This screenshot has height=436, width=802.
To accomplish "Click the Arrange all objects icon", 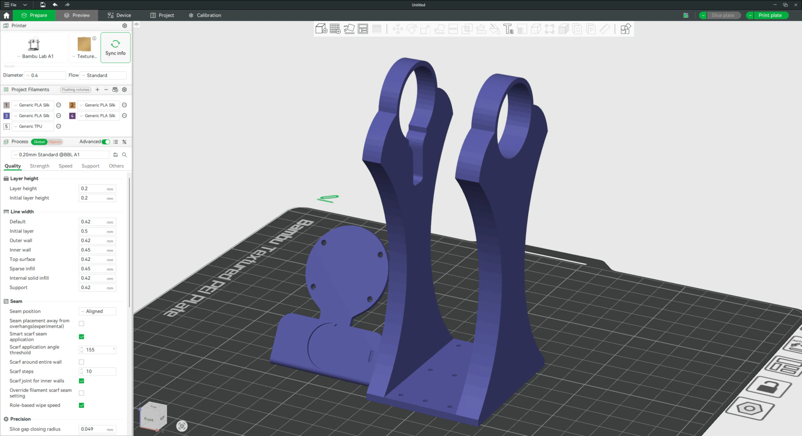I will pos(363,29).
